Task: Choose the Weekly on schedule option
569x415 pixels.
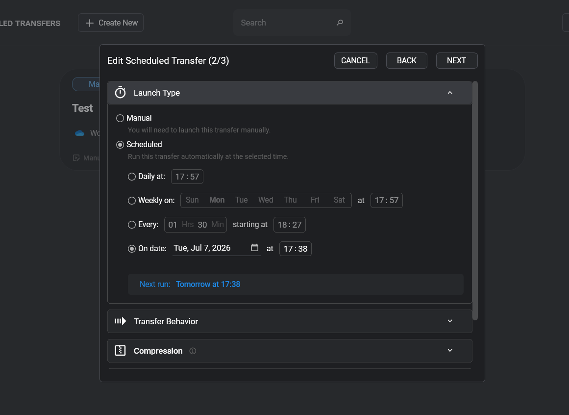Action: [x=132, y=201]
